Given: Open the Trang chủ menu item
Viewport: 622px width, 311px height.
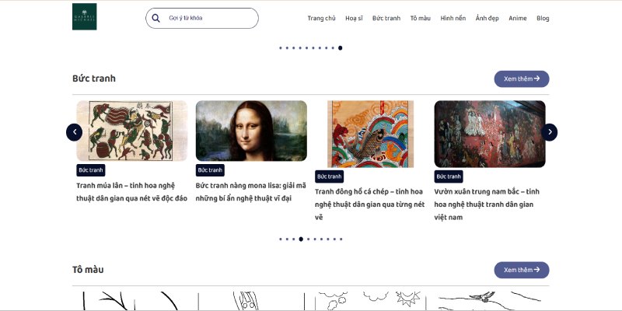Looking at the screenshot, I should pos(321,18).
